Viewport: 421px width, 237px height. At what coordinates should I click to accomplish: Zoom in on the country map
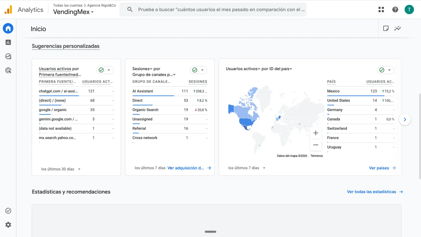tap(316, 133)
